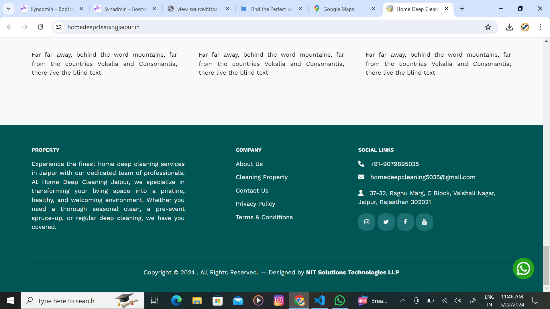Screen dimensions: 550x309
Task: Click the address bar URL field
Action: coord(258,27)
